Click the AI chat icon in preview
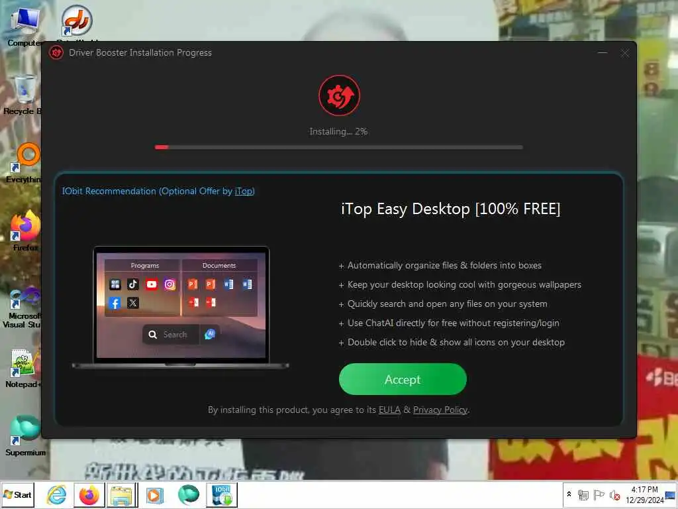The height and width of the screenshot is (509, 678). click(210, 334)
